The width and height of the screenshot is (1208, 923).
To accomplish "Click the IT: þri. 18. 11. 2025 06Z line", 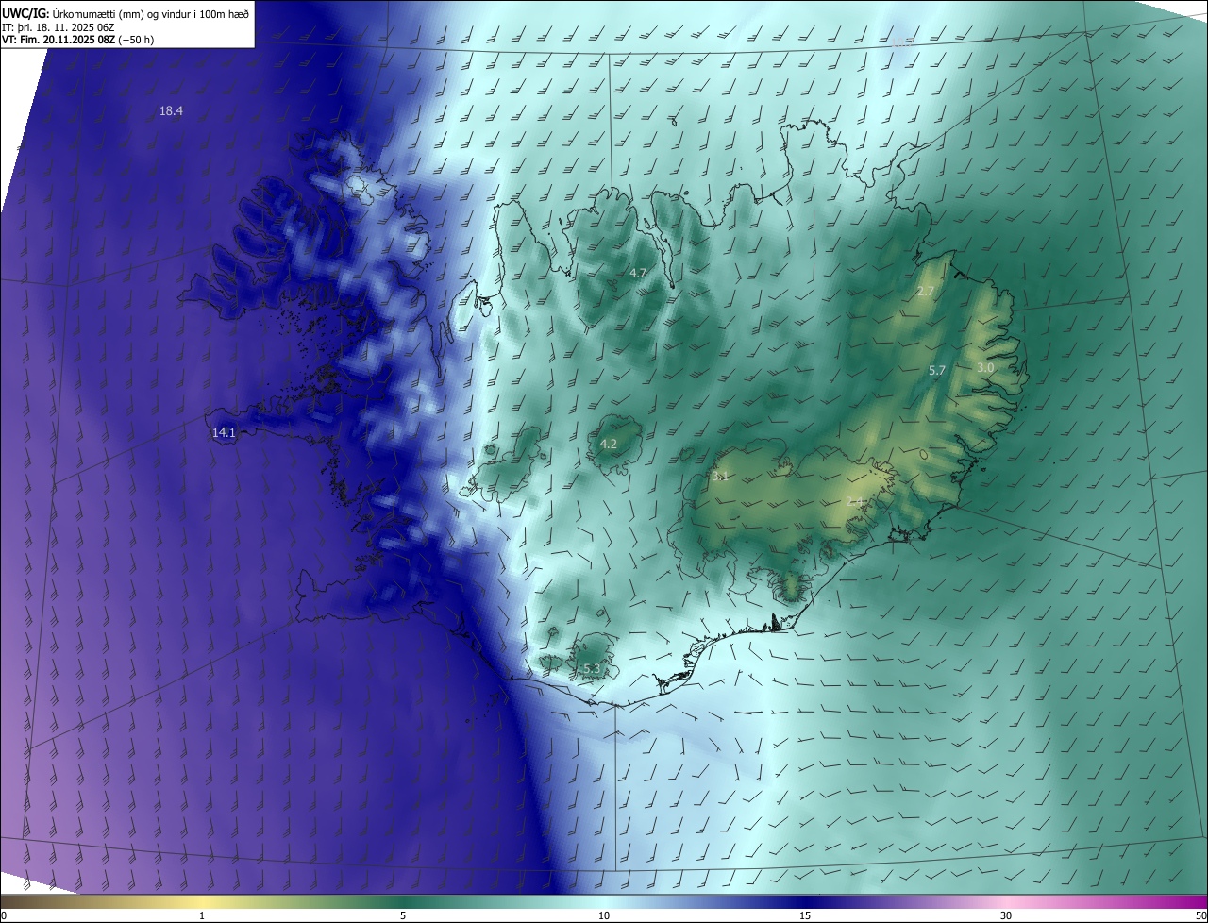I will point(59,28).
